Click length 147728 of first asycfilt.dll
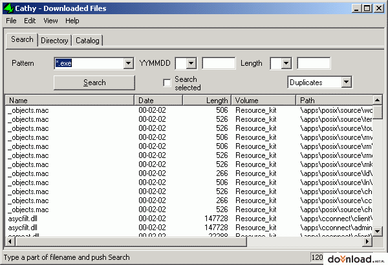Image resolution: width=388 pixels, height=265 pixels. coord(216,219)
